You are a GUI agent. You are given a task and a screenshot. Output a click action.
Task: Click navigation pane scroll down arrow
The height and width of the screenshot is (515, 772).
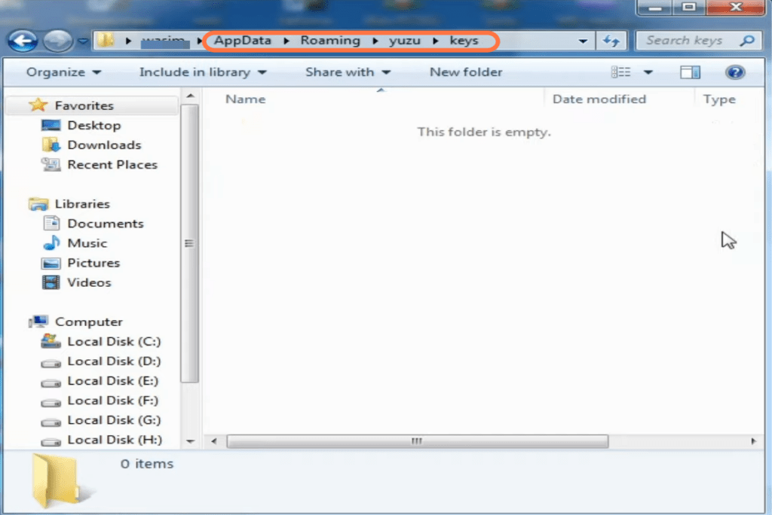pyautogui.click(x=191, y=441)
